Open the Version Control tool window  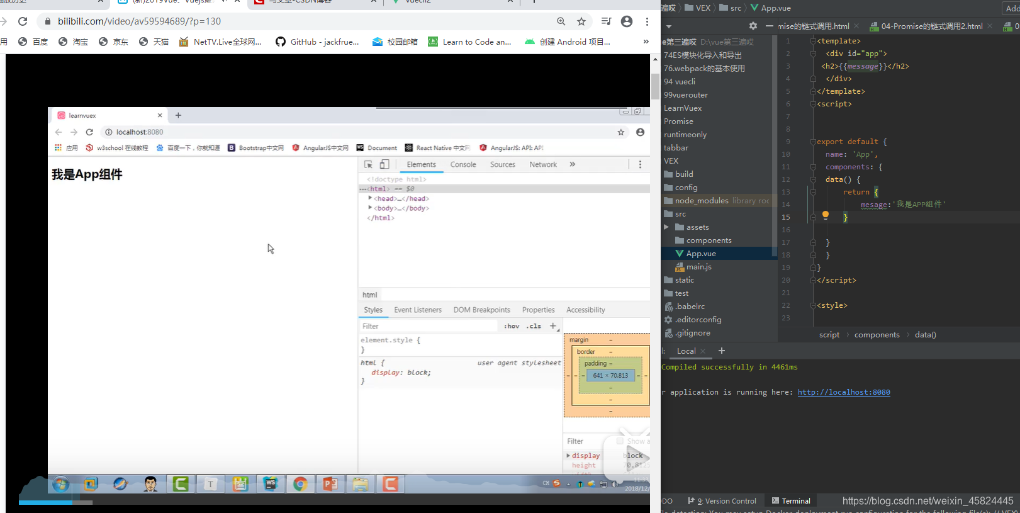click(x=722, y=501)
